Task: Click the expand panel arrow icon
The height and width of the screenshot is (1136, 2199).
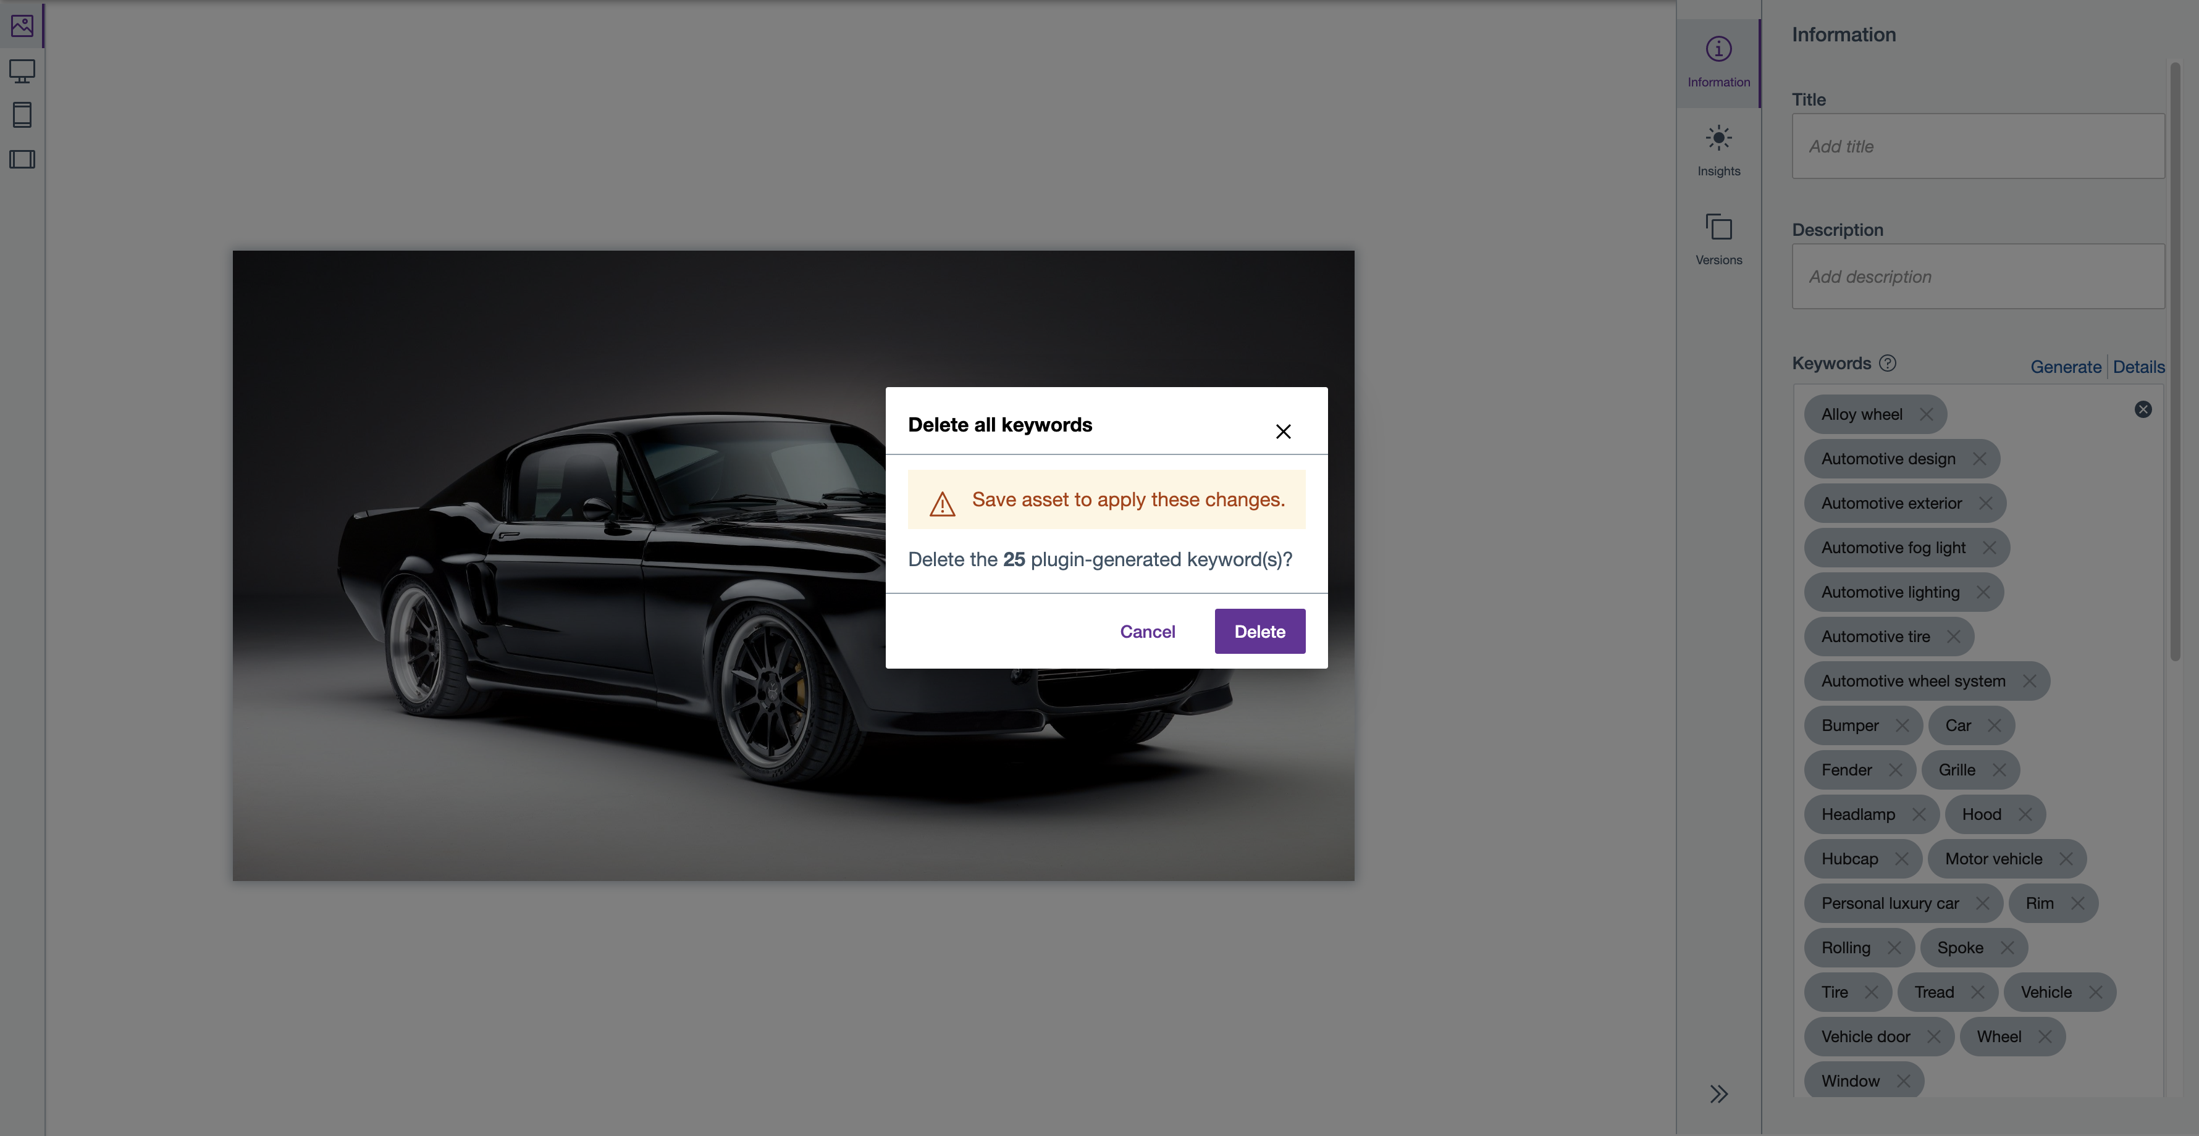Action: 1718,1094
